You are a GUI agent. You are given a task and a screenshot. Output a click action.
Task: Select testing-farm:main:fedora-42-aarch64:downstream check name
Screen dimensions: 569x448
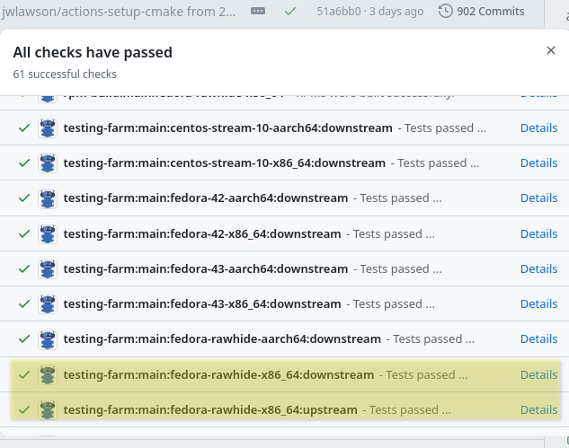tap(206, 198)
